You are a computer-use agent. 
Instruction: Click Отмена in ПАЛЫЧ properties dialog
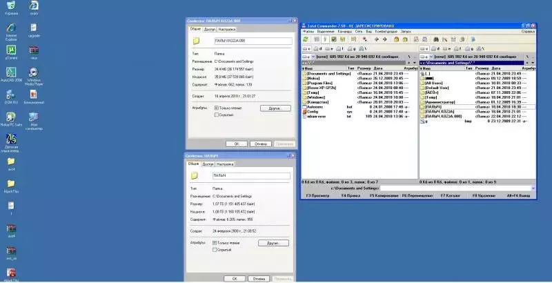pyautogui.click(x=259, y=279)
